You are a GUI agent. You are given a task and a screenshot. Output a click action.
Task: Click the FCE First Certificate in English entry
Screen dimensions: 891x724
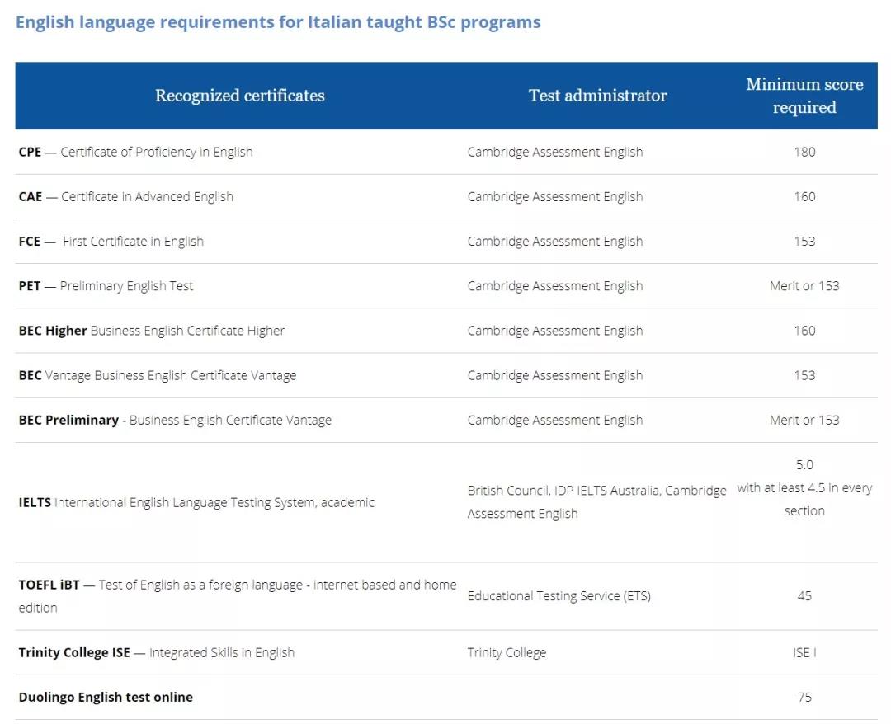pyautogui.click(x=111, y=241)
